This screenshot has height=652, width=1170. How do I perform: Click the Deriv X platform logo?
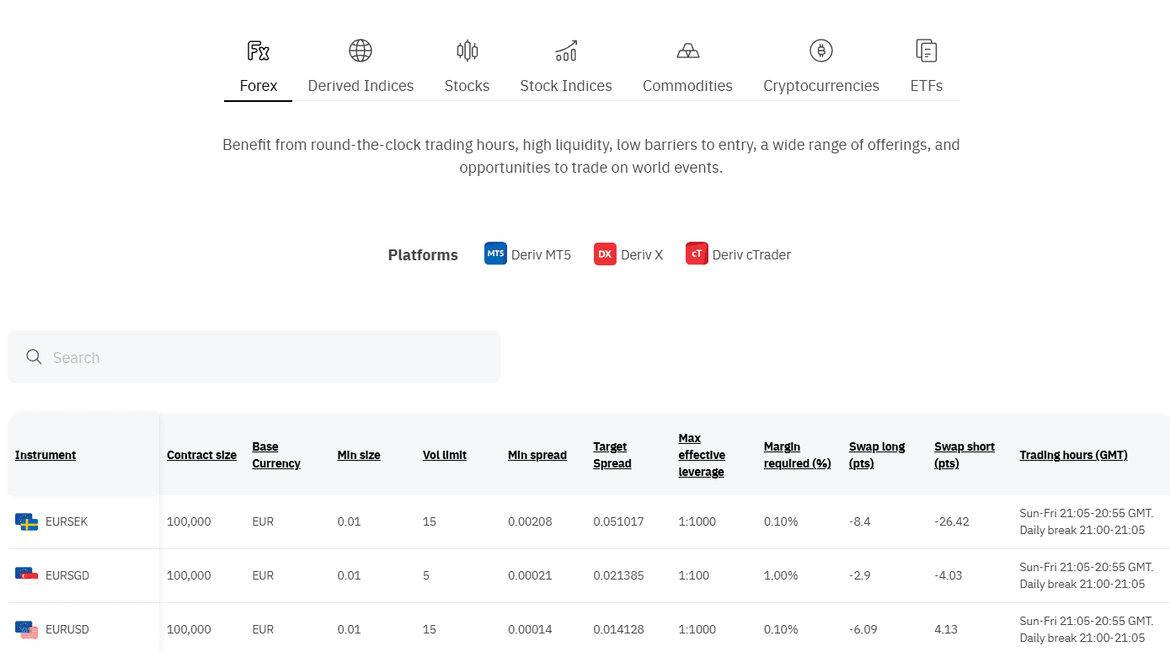click(x=605, y=254)
